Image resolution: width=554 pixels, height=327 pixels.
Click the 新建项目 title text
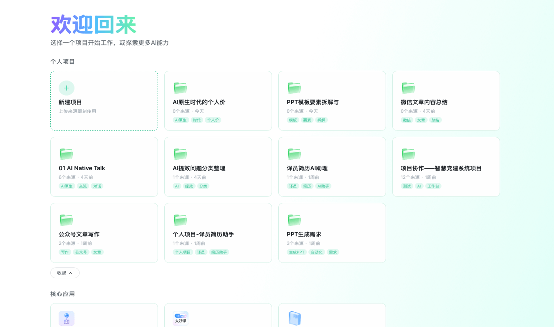tap(70, 102)
